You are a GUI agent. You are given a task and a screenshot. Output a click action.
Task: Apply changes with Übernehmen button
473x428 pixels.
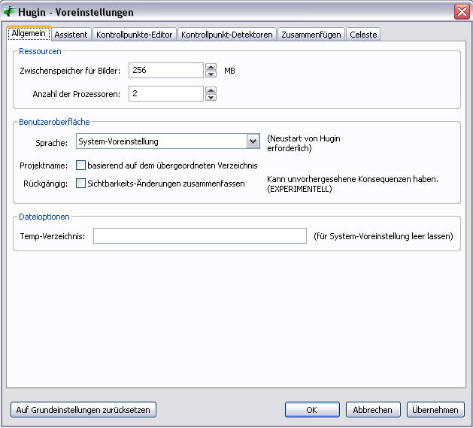click(435, 410)
